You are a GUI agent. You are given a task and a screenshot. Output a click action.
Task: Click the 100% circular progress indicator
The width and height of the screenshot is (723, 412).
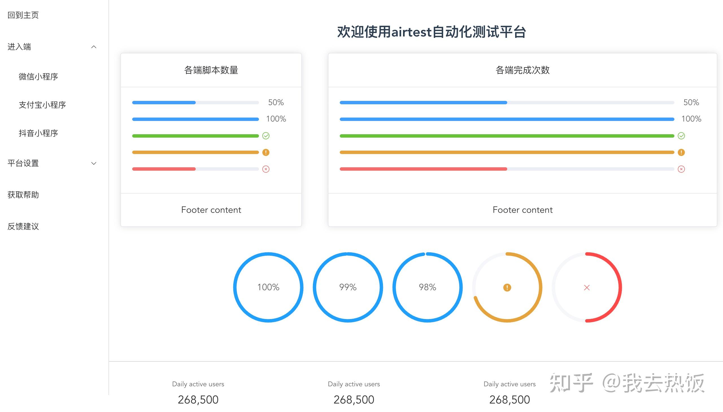pos(268,287)
